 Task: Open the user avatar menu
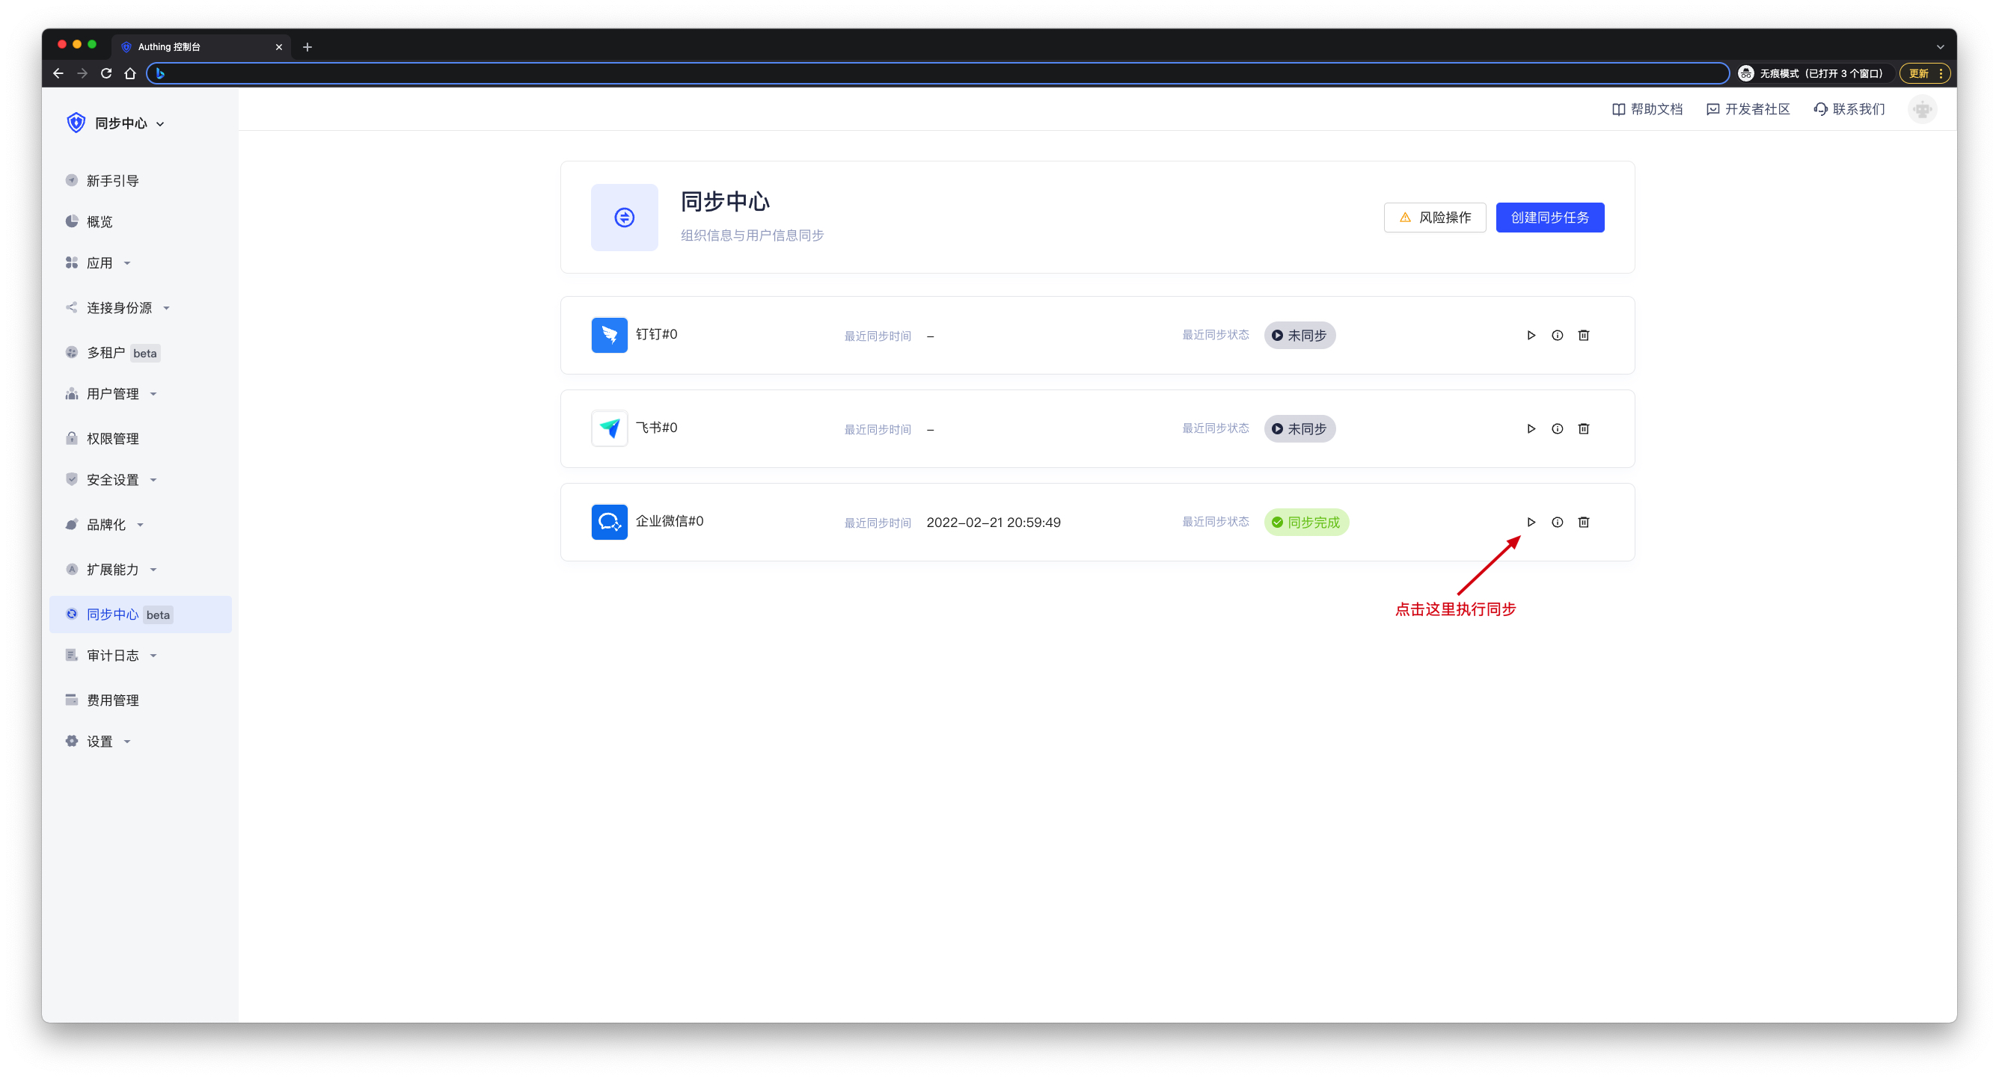point(1921,109)
